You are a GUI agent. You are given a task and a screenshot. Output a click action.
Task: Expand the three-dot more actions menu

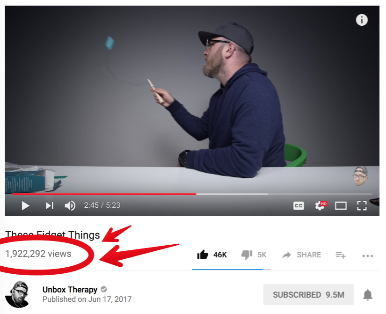[368, 256]
